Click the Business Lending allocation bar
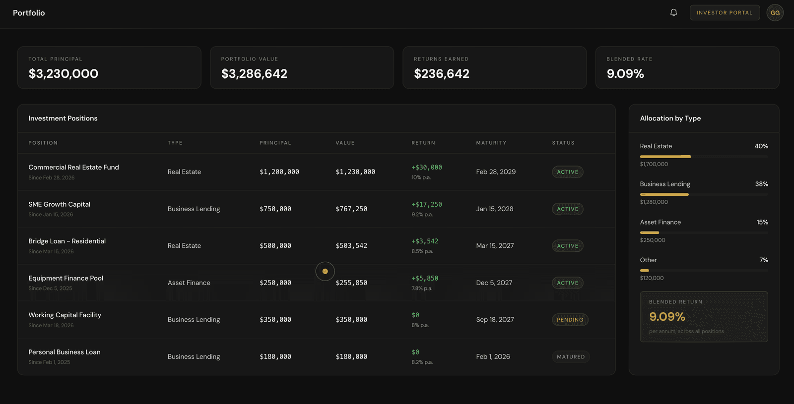This screenshot has width=794, height=404. pyautogui.click(x=704, y=194)
